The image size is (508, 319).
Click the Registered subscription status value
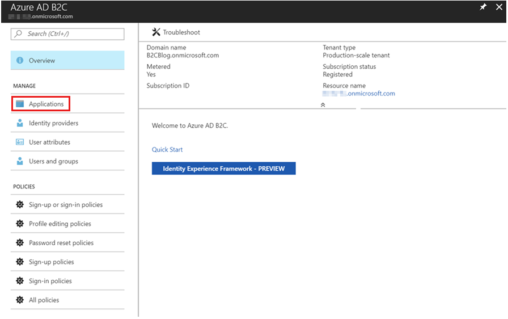pyautogui.click(x=337, y=74)
